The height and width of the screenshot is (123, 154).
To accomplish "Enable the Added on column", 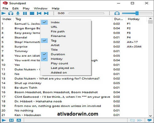I will (66, 73).
